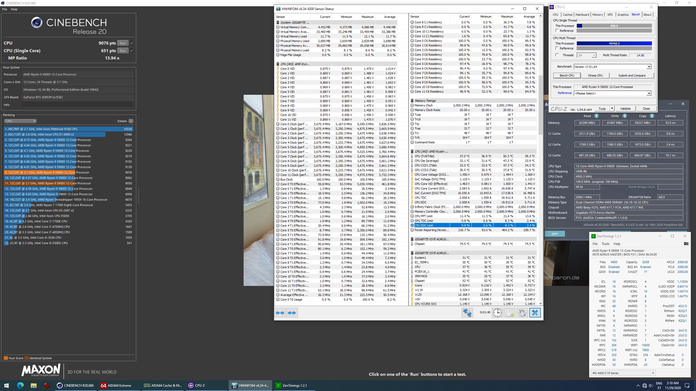This screenshot has height=391, width=696.
Task: Open ZenTimings Tools menu
Action: click(x=605, y=244)
